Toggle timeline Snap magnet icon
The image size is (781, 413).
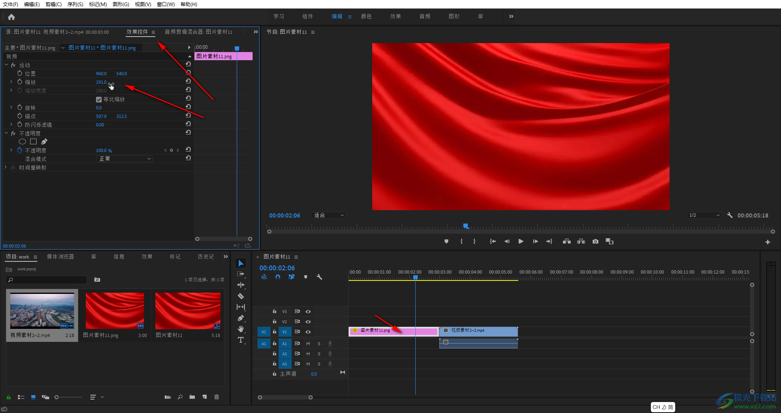click(278, 277)
